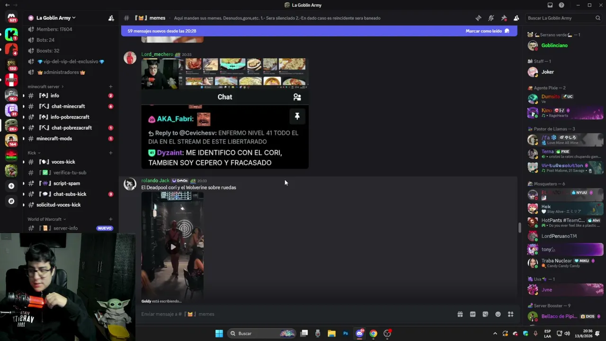Collapse the Kick category
Screen dimensions: 606x341
tap(34, 153)
